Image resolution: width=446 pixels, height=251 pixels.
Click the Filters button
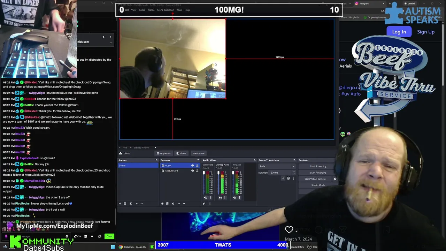(181, 153)
